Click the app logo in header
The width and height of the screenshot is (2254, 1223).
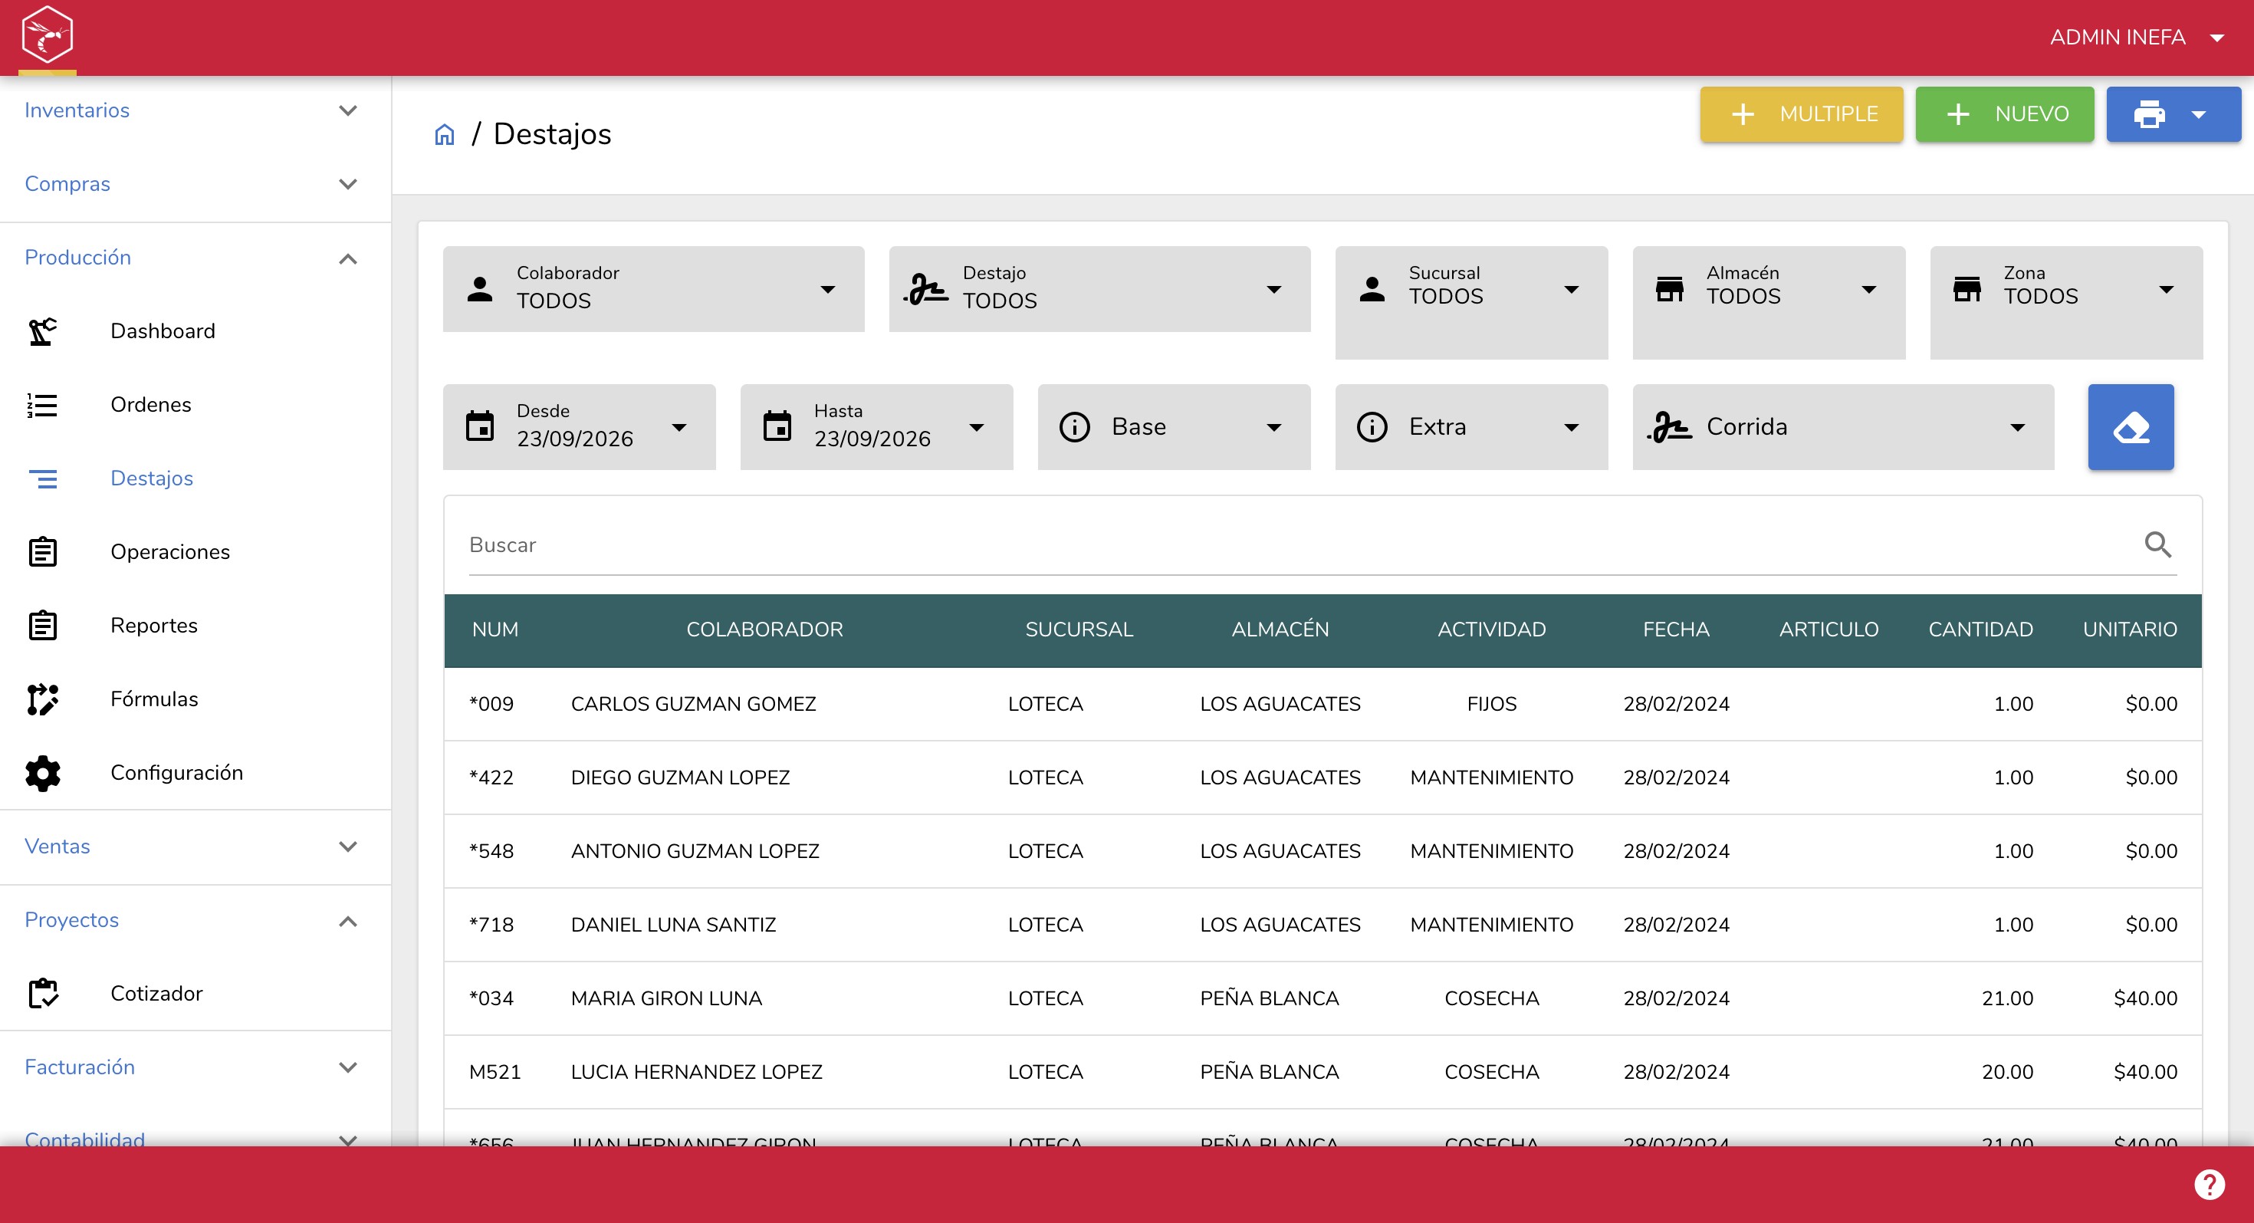point(48,35)
